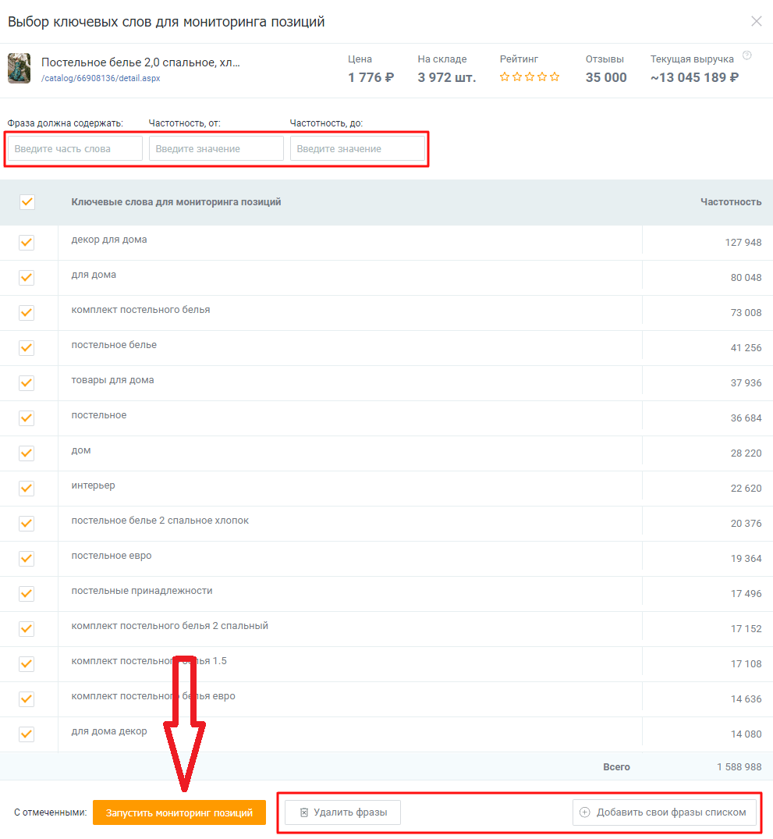773x839 pixels.
Task: Click the 'Запустить мониторинг позиций' button
Action: pos(179,812)
